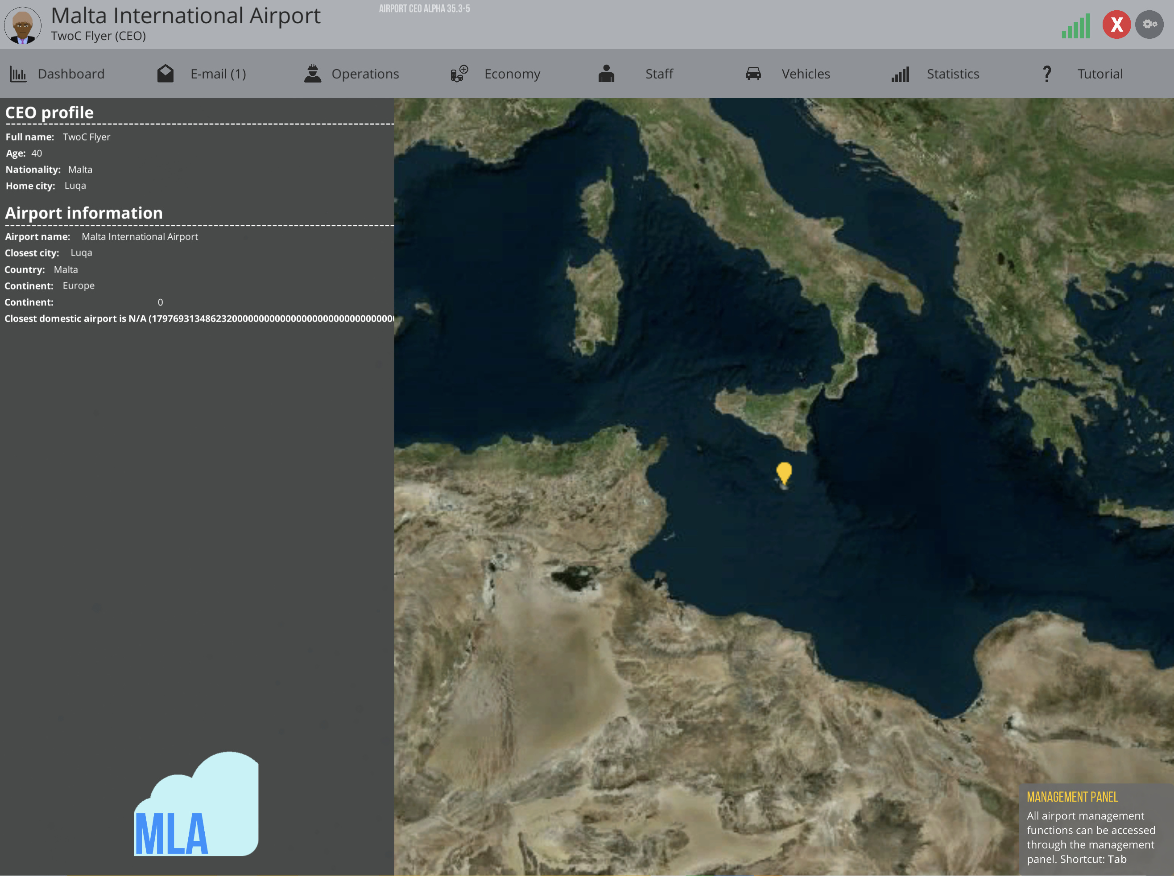1174x876 pixels.
Task: Click the Tutorial question mark icon
Action: click(1047, 74)
